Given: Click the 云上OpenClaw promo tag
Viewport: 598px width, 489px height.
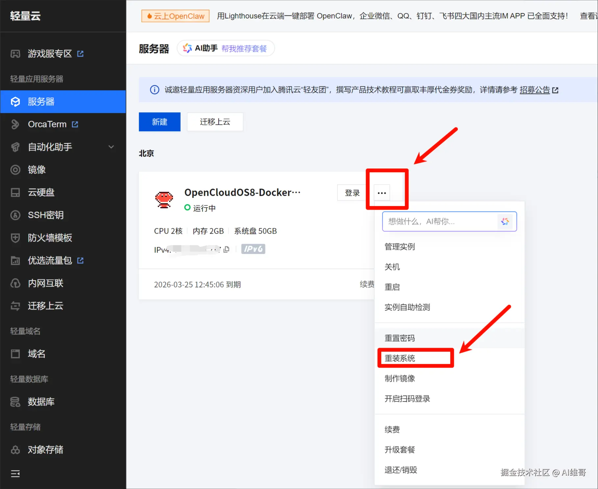Looking at the screenshot, I should coord(175,16).
